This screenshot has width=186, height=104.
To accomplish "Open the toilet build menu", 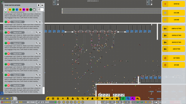I will [87, 98].
